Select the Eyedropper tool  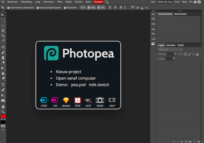point(3,41)
